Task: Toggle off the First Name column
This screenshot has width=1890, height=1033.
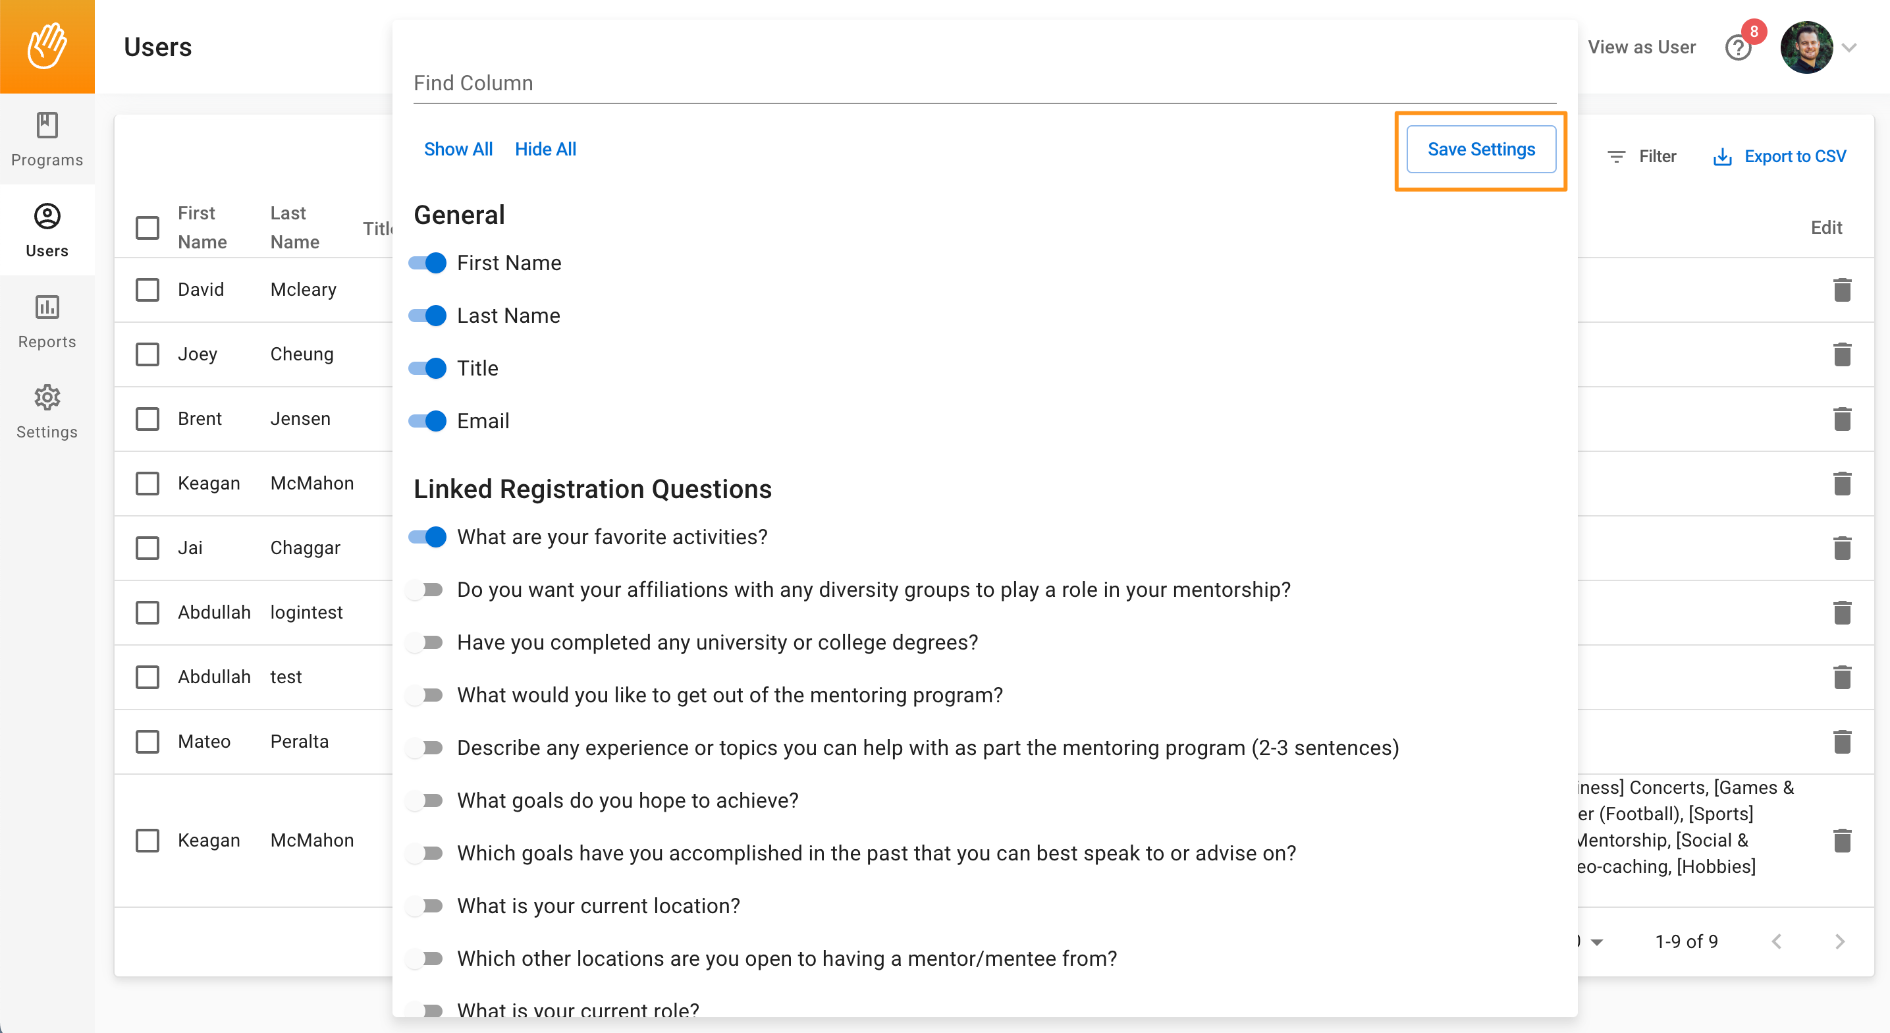Action: [427, 263]
